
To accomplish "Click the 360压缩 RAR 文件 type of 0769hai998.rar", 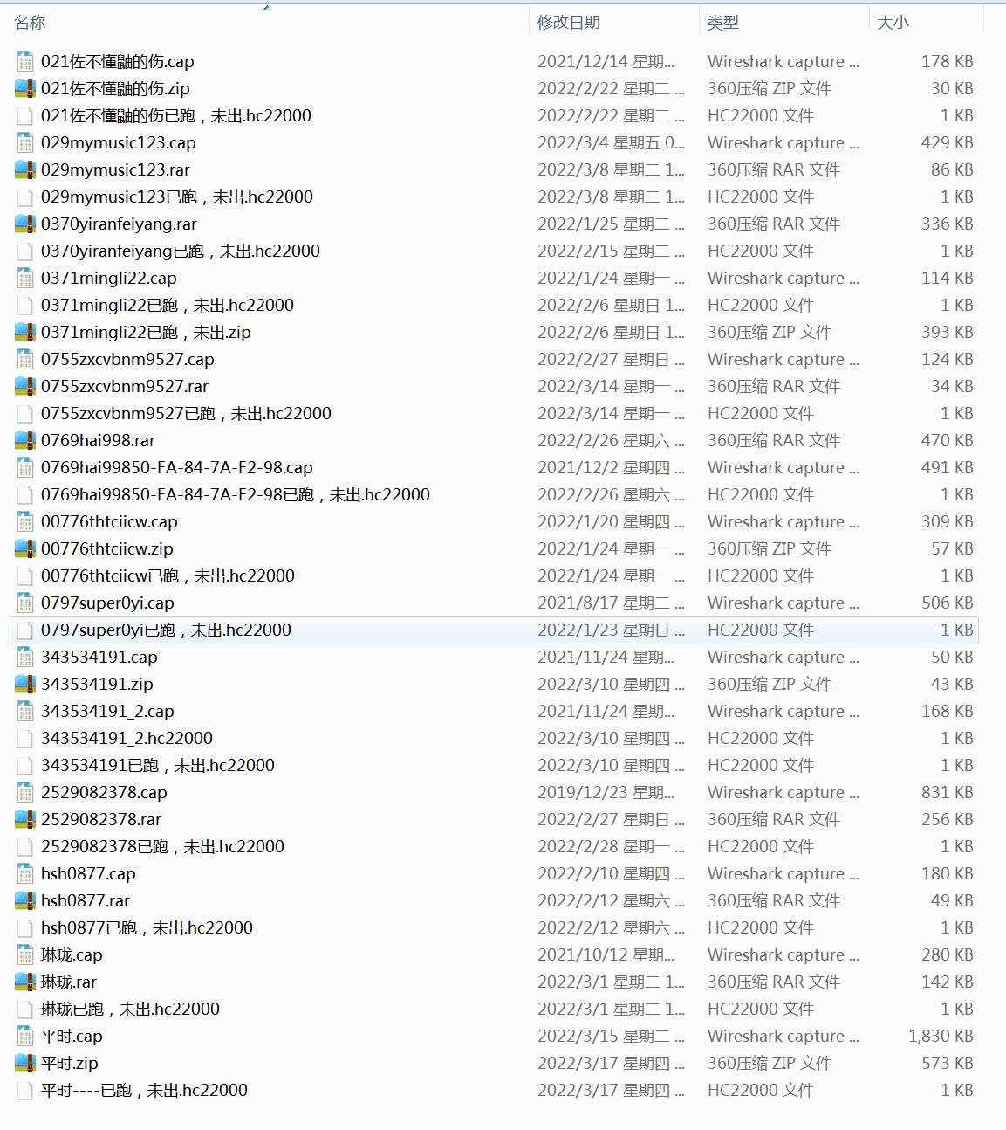I will click(x=773, y=440).
